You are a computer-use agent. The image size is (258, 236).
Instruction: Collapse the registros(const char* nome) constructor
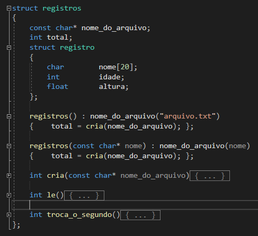[9, 146]
